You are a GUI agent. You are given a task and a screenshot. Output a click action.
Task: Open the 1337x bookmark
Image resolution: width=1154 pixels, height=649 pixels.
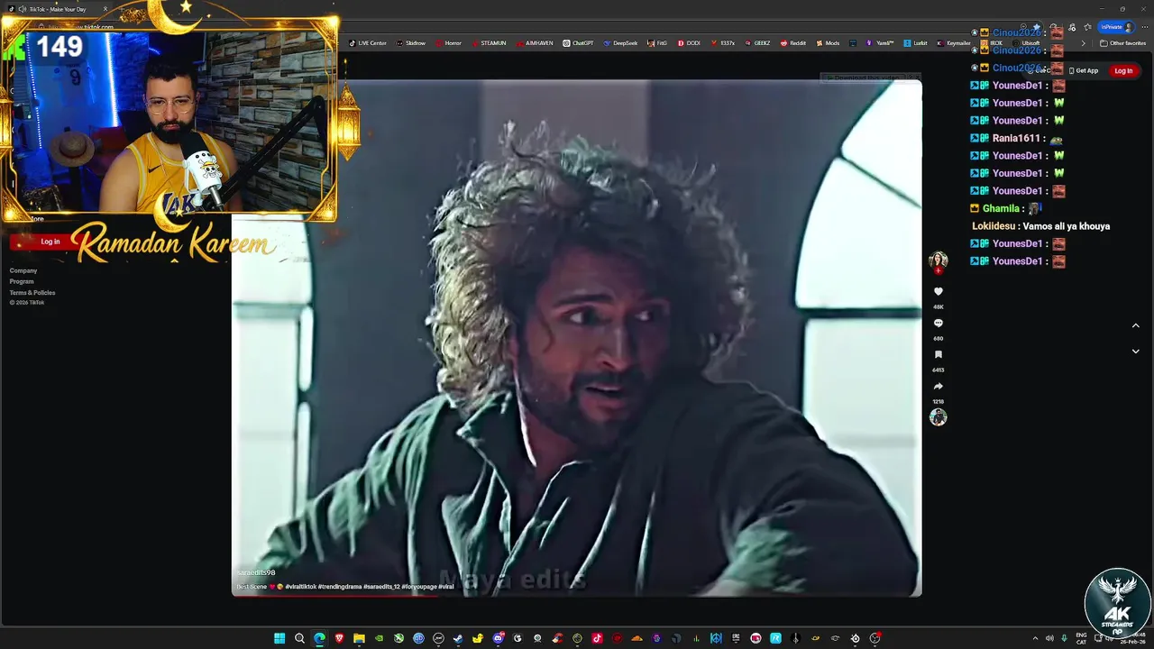pos(722,42)
